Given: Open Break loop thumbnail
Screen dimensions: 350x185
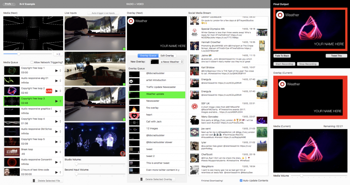Looking at the screenshot, I should coord(12,152).
